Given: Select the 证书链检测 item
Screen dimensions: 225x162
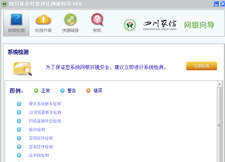Looking at the screenshot, I should (x=39, y=155).
